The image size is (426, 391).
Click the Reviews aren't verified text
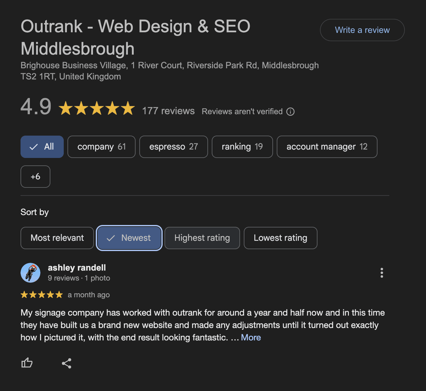tap(242, 111)
